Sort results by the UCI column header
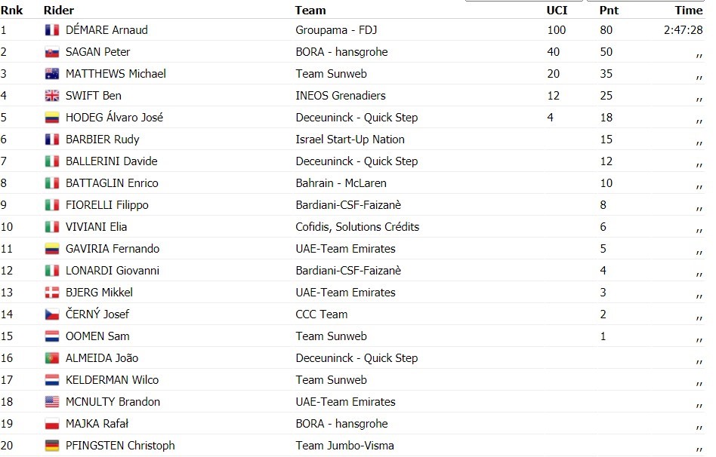 coord(557,11)
